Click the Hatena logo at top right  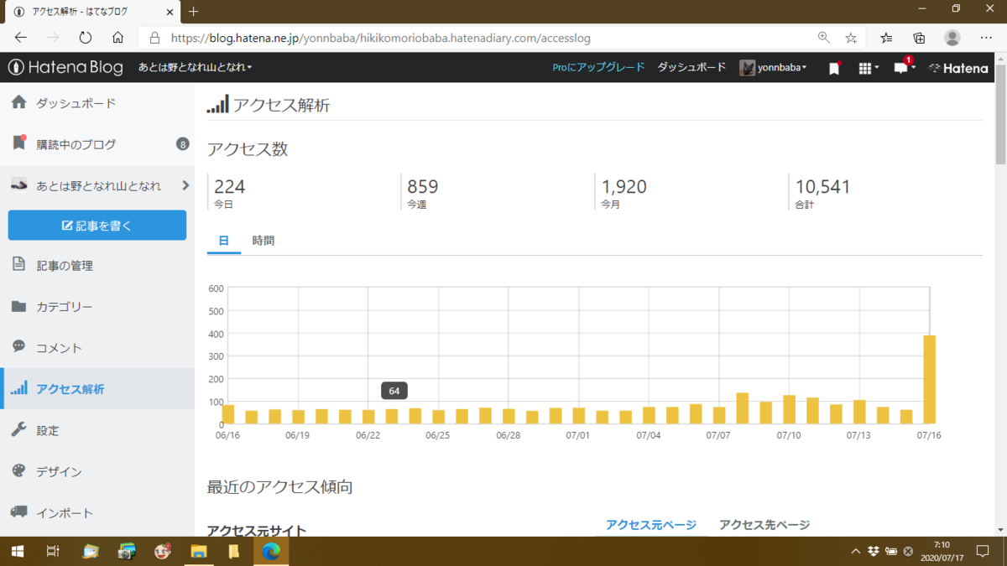(959, 68)
